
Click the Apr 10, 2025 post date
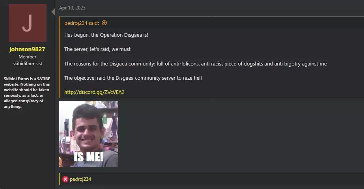point(72,8)
